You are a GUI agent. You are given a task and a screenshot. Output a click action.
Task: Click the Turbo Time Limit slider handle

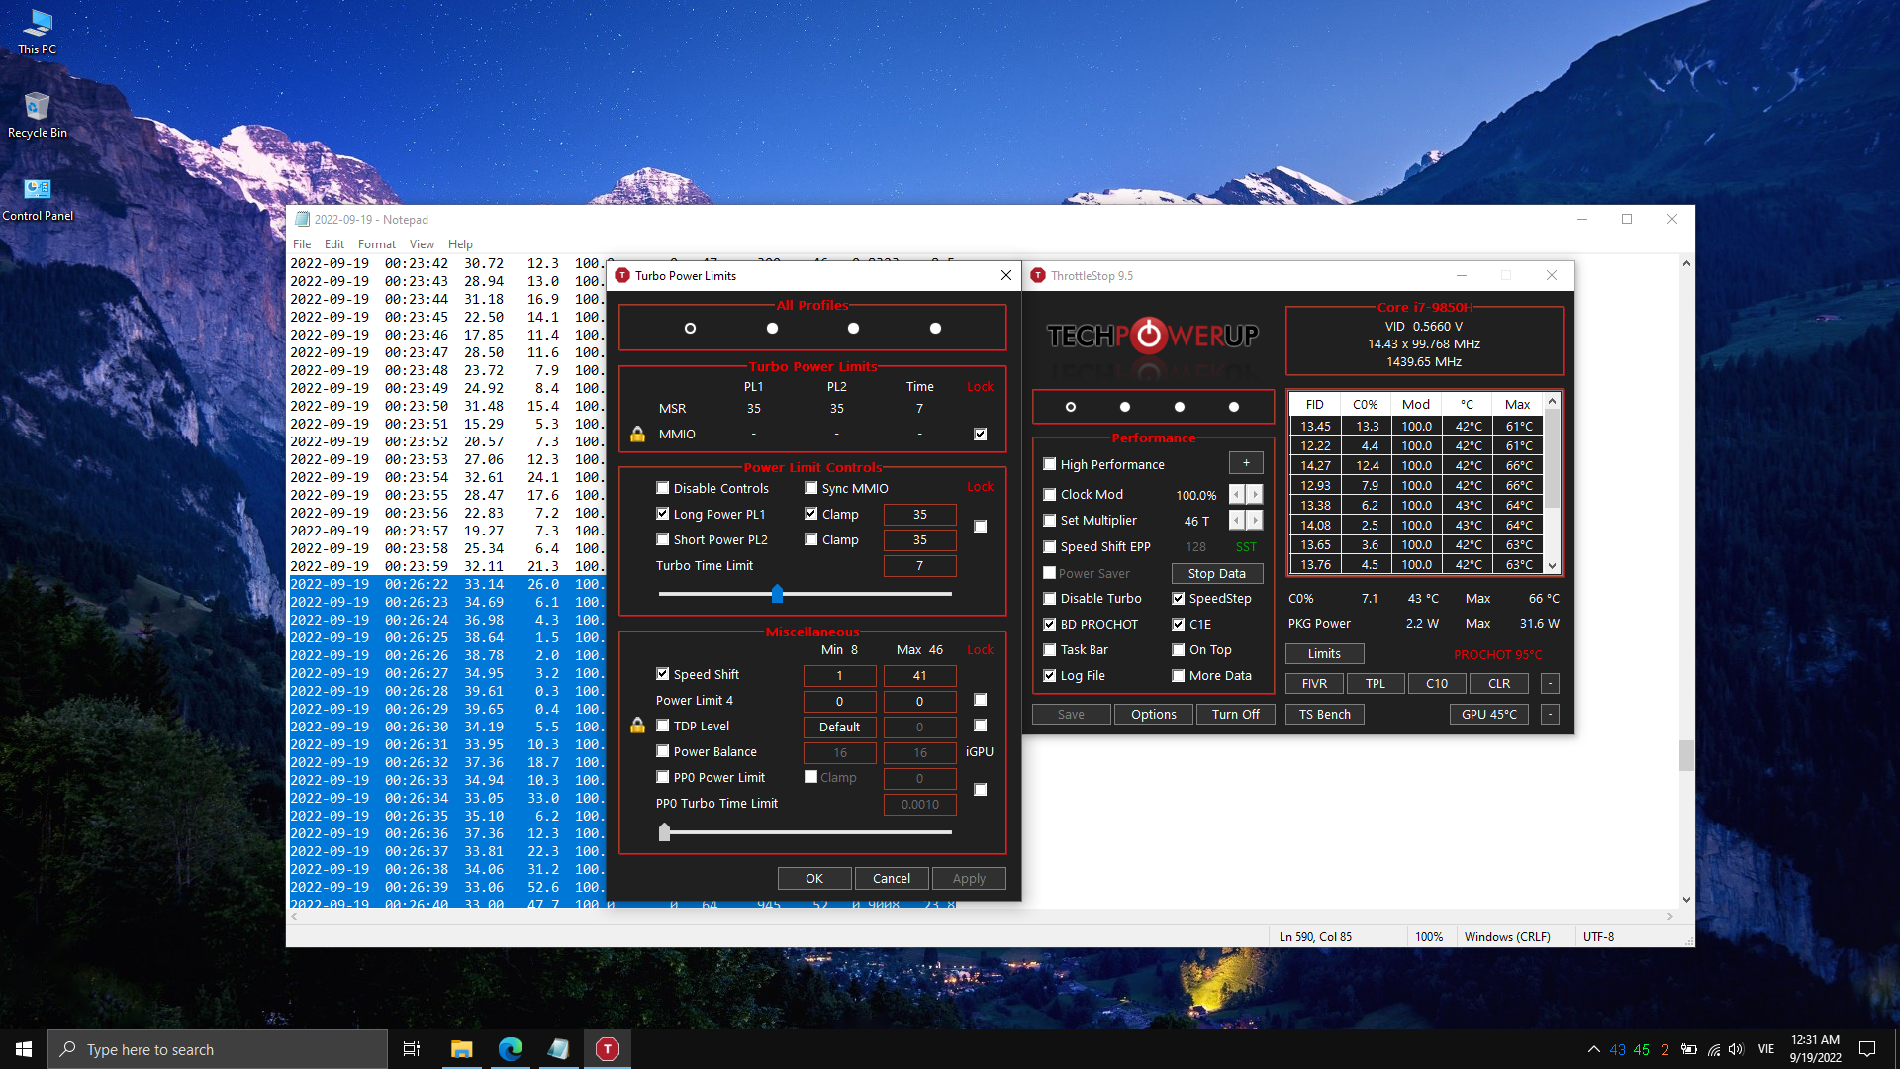pyautogui.click(x=778, y=594)
